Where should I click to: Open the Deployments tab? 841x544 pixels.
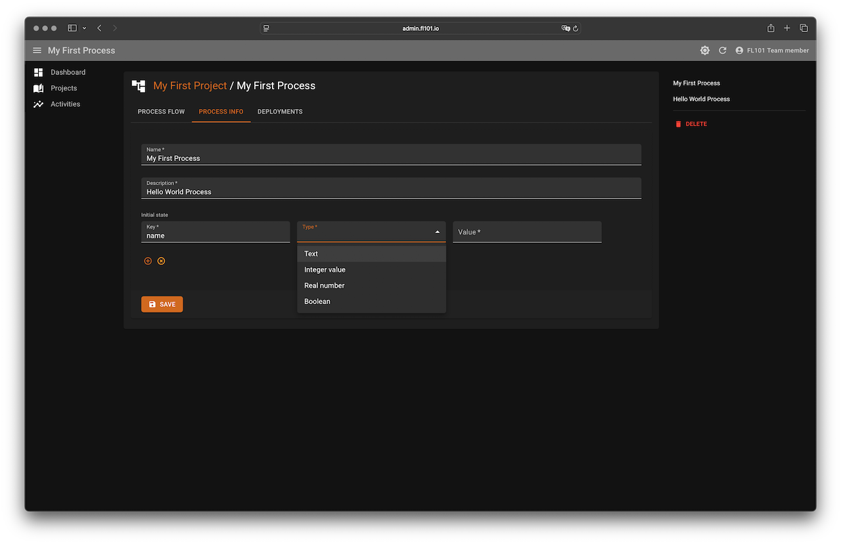280,112
